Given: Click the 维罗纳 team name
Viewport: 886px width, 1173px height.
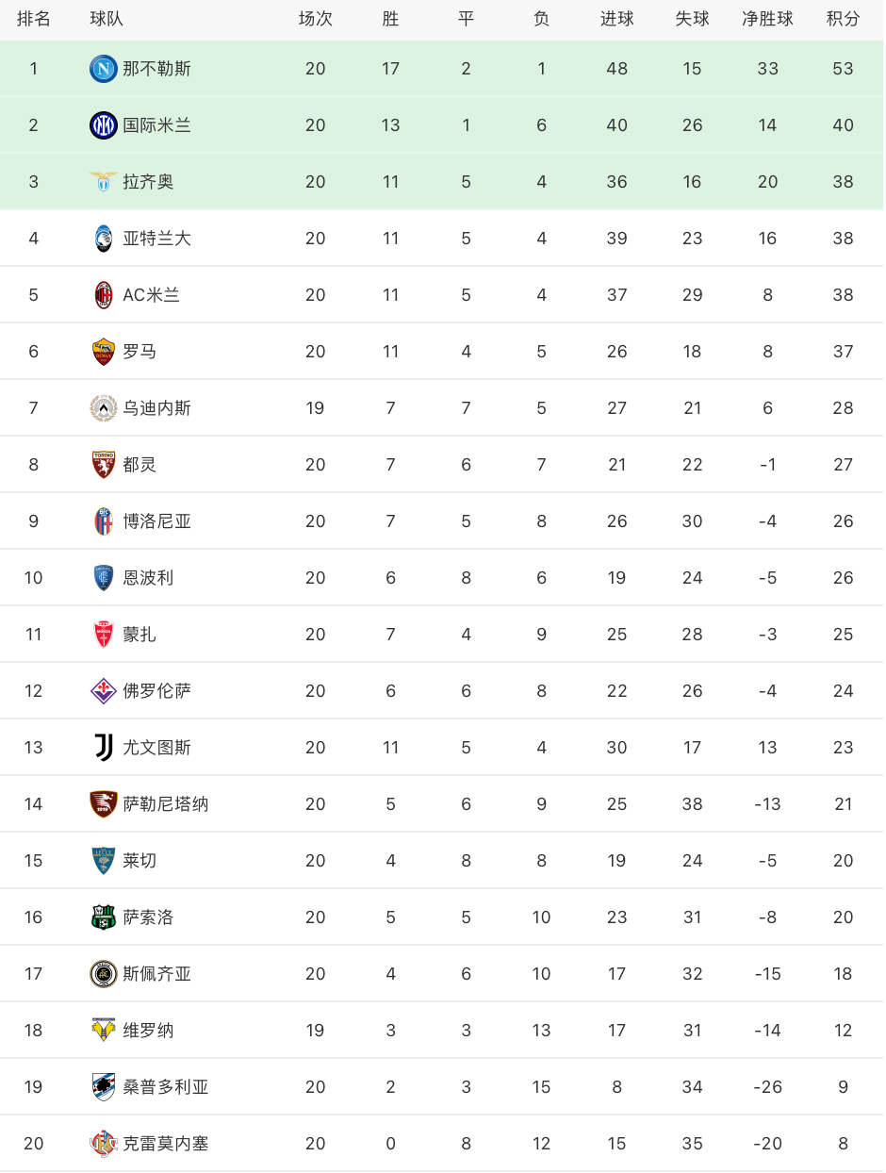Looking at the screenshot, I should (x=149, y=1031).
